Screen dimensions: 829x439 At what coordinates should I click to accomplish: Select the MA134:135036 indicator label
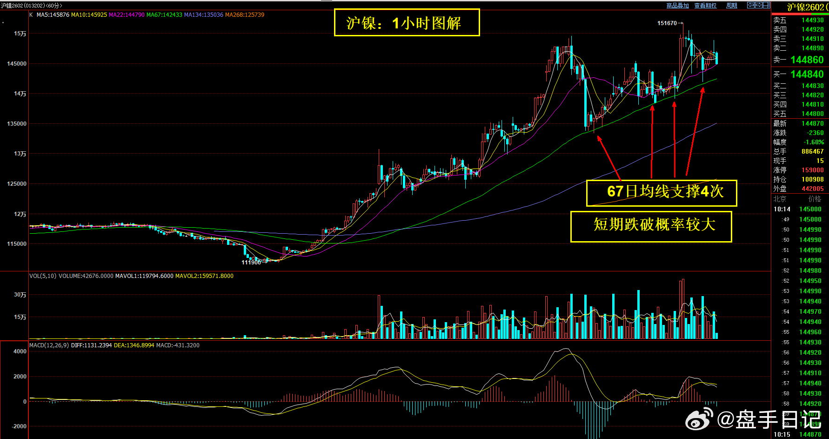[204, 15]
